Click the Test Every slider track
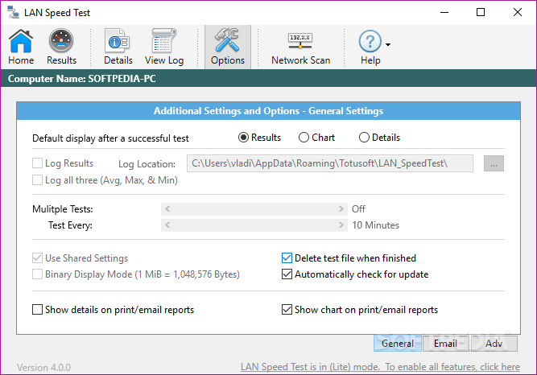Viewport: 537px width, 375px height. point(254,225)
